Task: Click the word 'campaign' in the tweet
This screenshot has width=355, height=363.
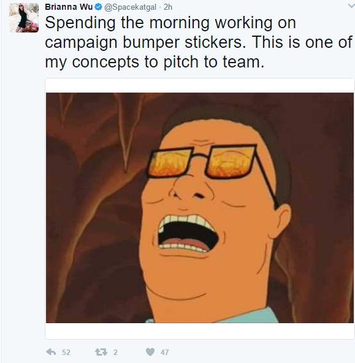Action: pyautogui.click(x=81, y=44)
